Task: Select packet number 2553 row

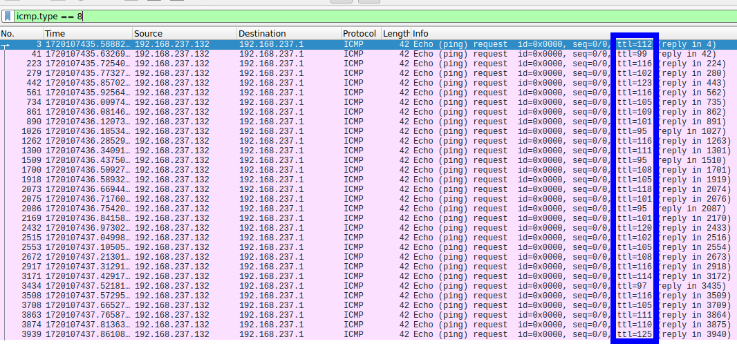Action: [368, 247]
